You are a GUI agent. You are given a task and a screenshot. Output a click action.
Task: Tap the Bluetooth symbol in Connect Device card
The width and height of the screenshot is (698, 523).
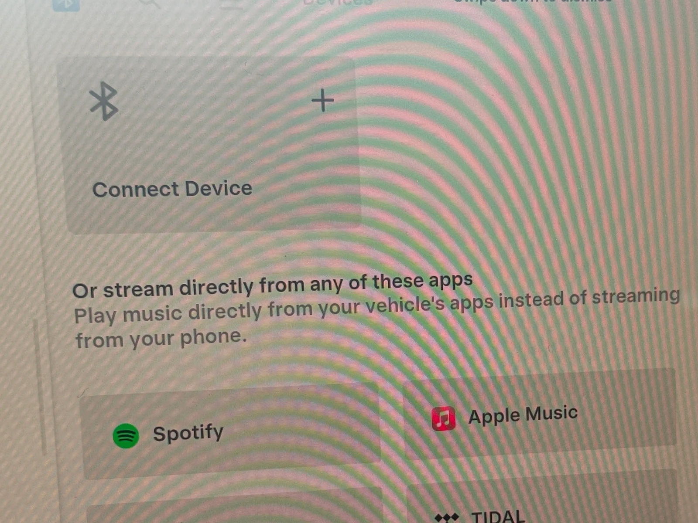104,101
